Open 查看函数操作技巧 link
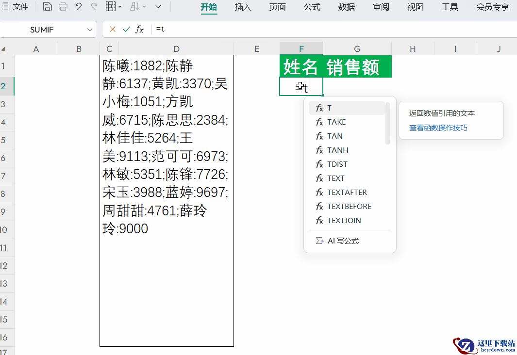Viewport: 517px width, 355px height. pos(438,128)
